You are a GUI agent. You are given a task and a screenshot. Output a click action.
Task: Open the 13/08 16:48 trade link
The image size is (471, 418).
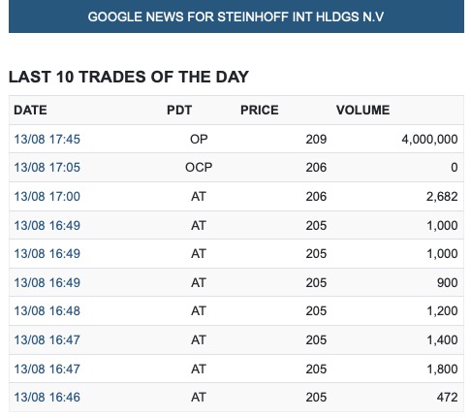tap(47, 311)
